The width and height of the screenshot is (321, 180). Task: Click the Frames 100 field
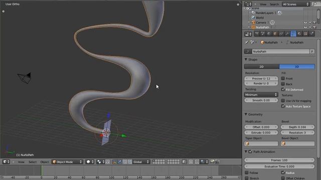pos(279,160)
